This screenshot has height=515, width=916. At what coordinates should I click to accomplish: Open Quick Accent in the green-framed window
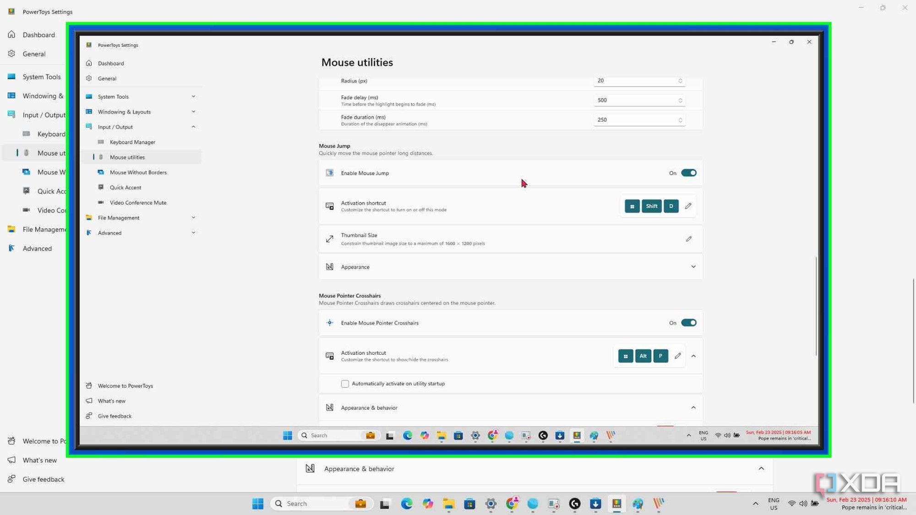click(125, 187)
